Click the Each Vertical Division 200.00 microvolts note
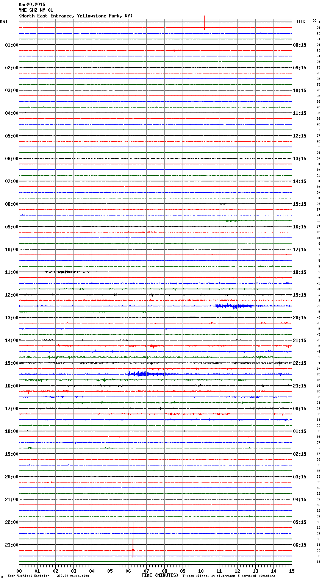Screen dimensions: 322x581 point(48,576)
